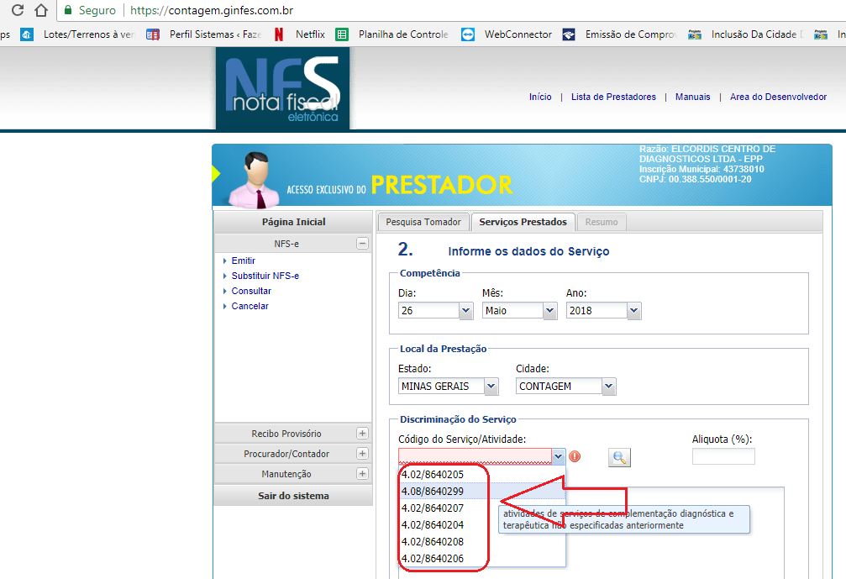The width and height of the screenshot is (846, 579).
Task: Switch to the Resumo tab
Action: click(x=602, y=222)
